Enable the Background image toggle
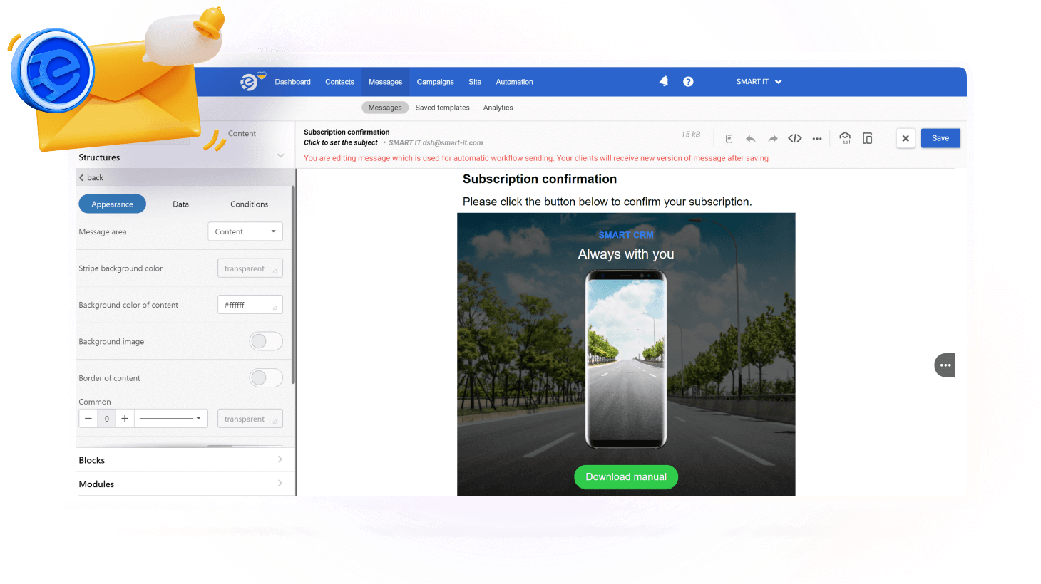Image resolution: width=1041 pixels, height=584 pixels. [x=266, y=342]
